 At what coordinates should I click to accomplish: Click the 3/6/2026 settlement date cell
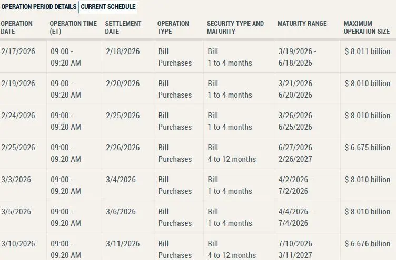121,212
